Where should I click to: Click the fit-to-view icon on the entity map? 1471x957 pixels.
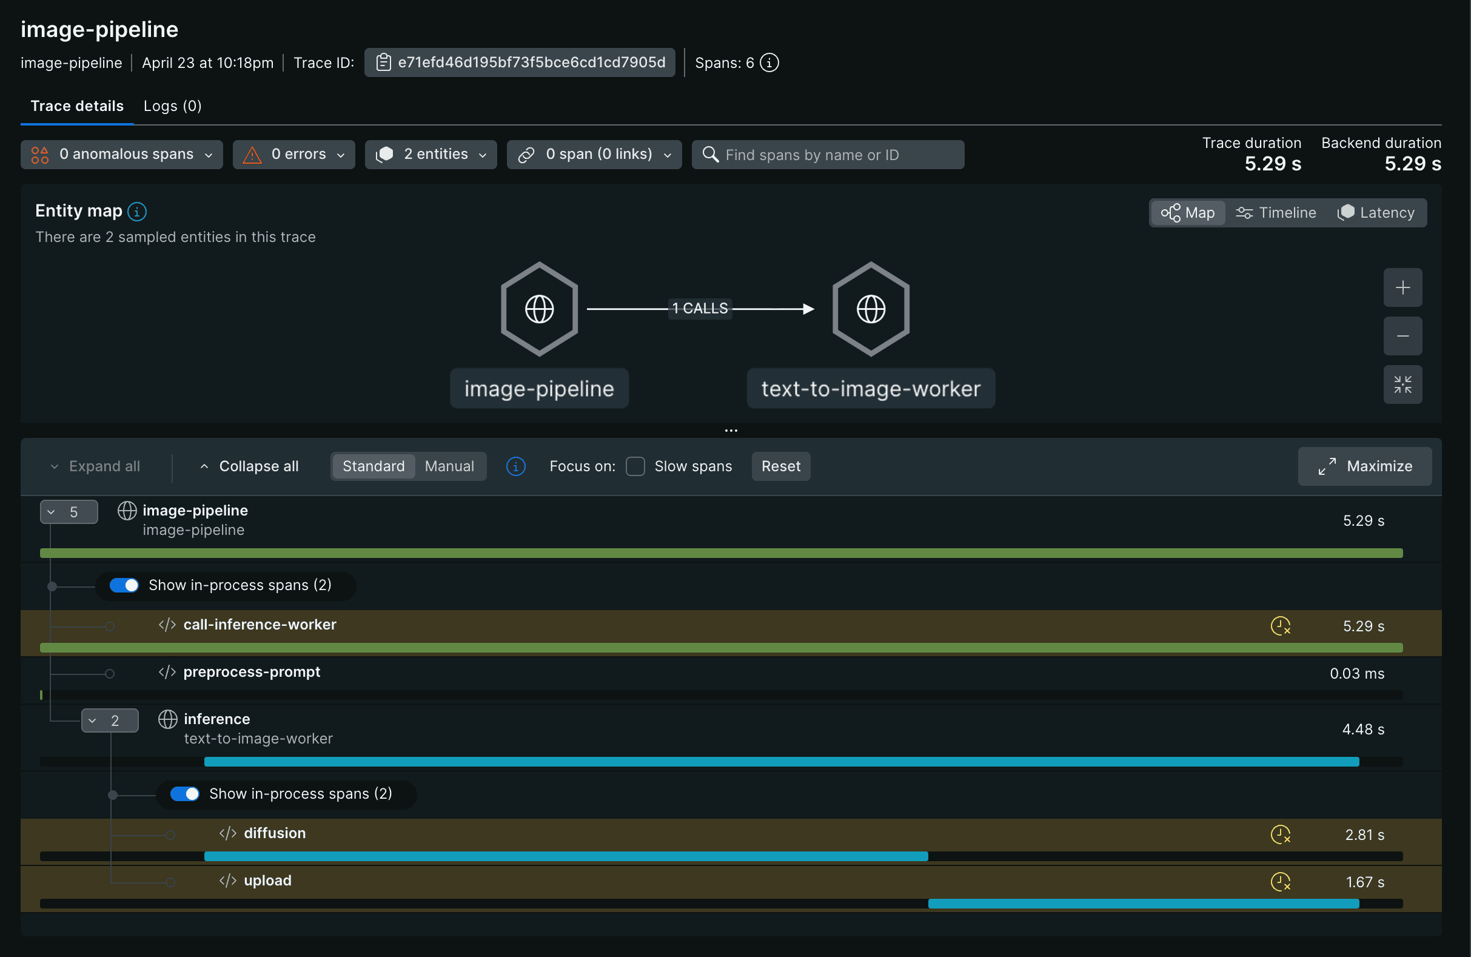(x=1402, y=384)
